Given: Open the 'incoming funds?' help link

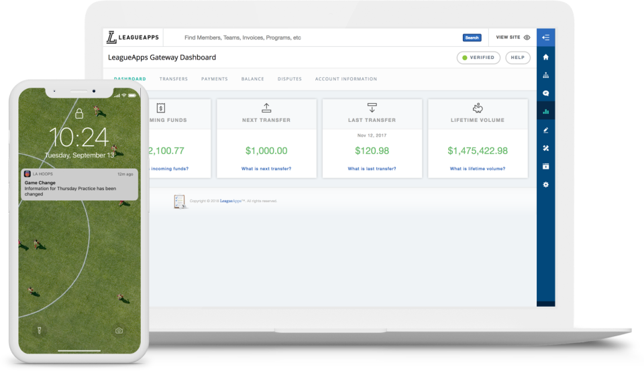Looking at the screenshot, I should (x=169, y=169).
